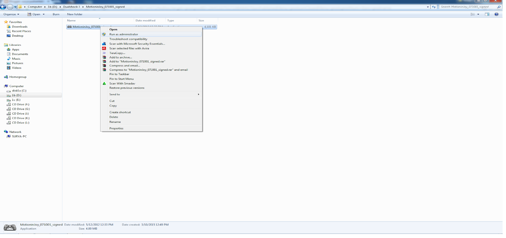Image resolution: width=506 pixels, height=238 pixels.
Task: Open the Help question mark icon
Action: click(x=497, y=14)
